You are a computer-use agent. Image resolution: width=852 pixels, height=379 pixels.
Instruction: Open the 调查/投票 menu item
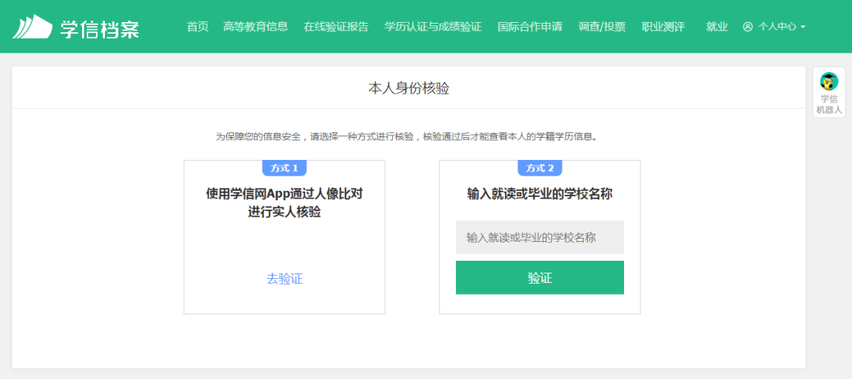tap(601, 27)
